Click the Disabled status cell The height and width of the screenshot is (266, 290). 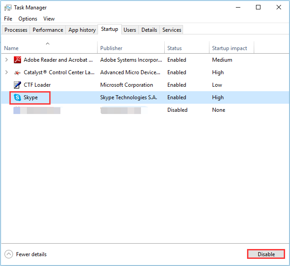point(177,110)
